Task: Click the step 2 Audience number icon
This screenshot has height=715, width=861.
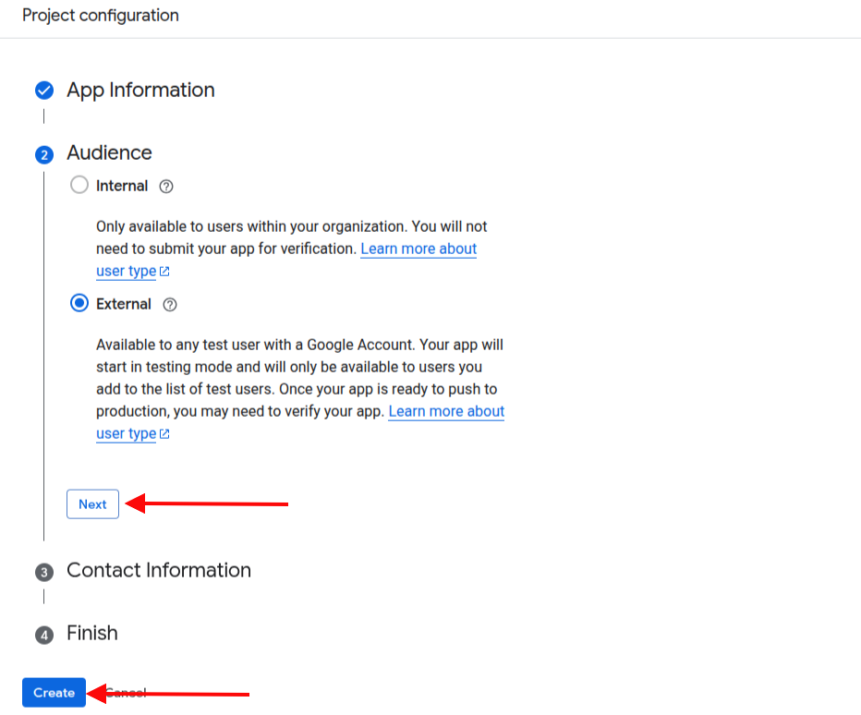Action: (x=43, y=154)
